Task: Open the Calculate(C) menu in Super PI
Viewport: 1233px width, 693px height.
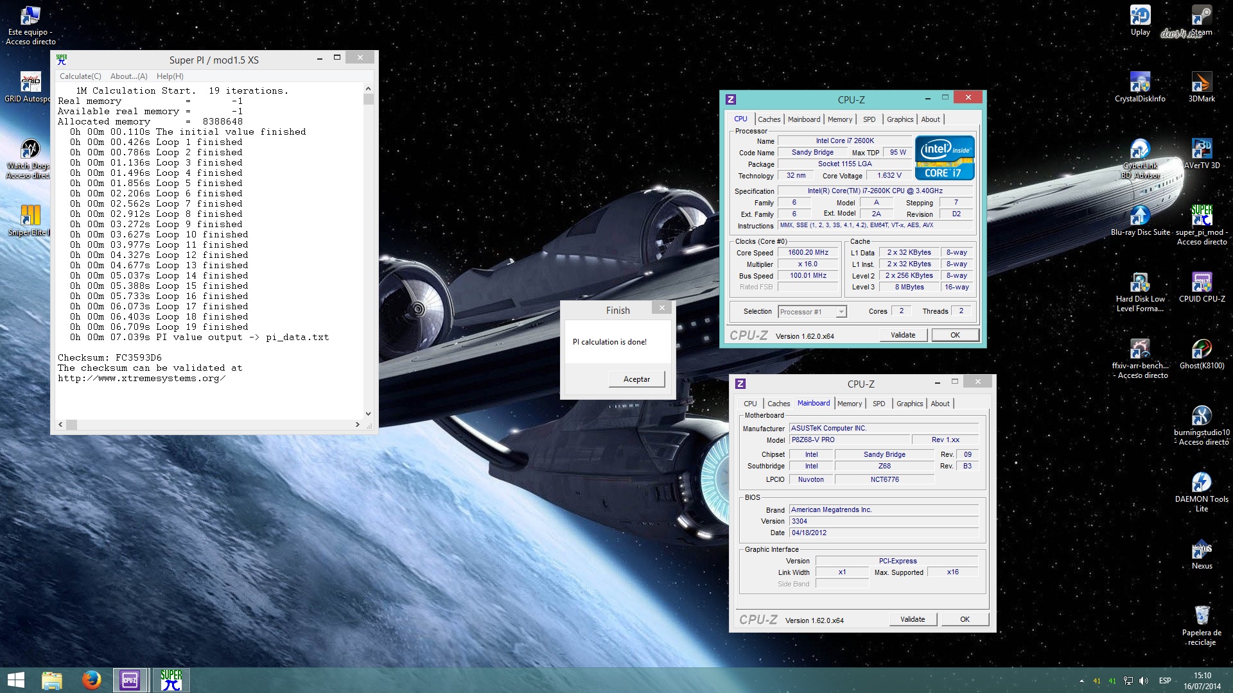Action: [x=80, y=76]
